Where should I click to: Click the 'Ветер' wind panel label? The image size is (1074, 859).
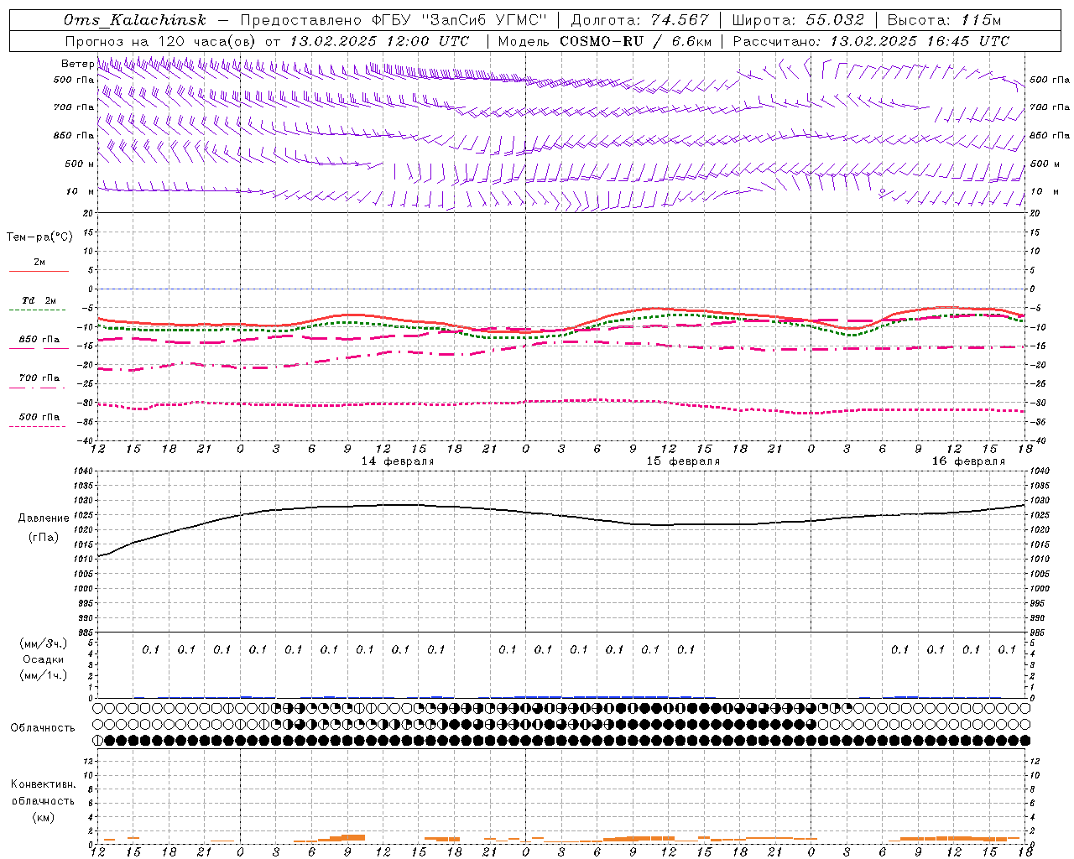[77, 64]
